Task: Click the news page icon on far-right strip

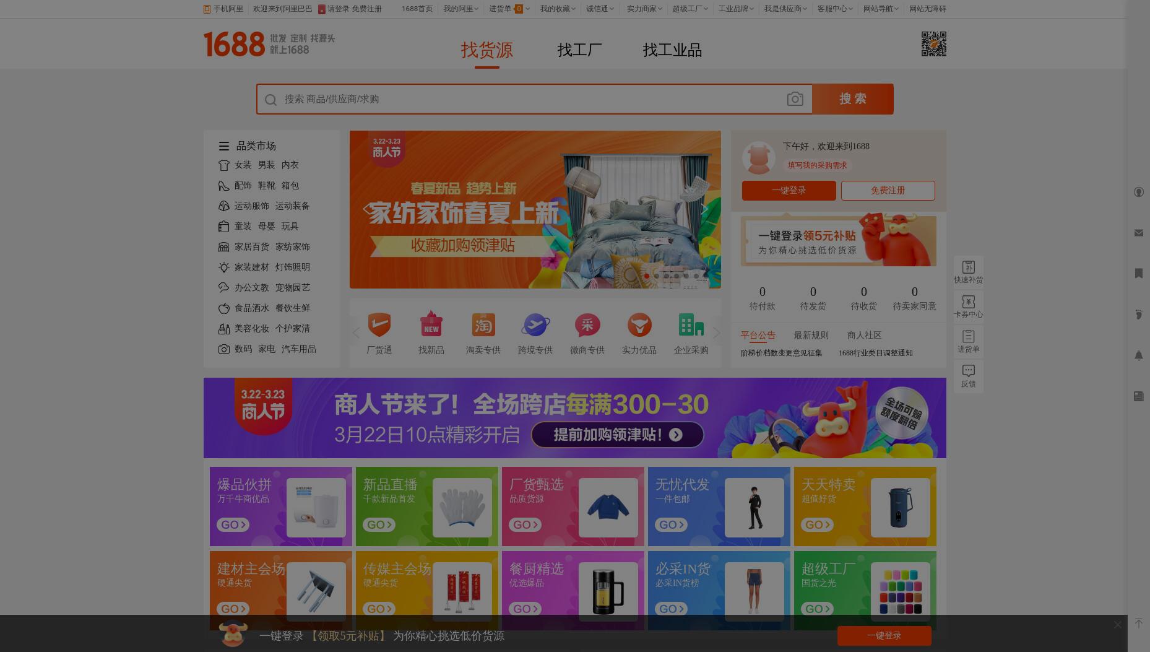Action: pos(1138,396)
